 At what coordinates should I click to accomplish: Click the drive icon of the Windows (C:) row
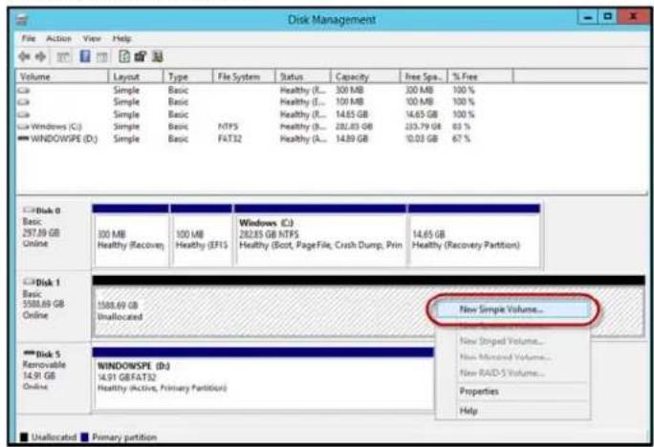[23, 127]
